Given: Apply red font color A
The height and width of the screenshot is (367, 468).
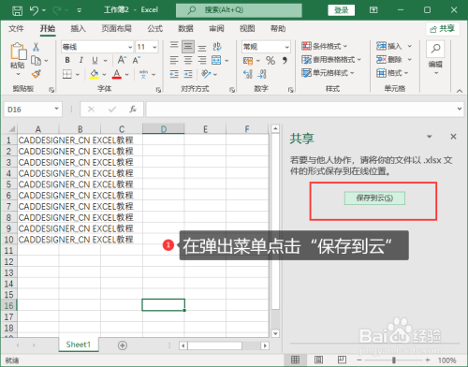Looking at the screenshot, I should 117,74.
